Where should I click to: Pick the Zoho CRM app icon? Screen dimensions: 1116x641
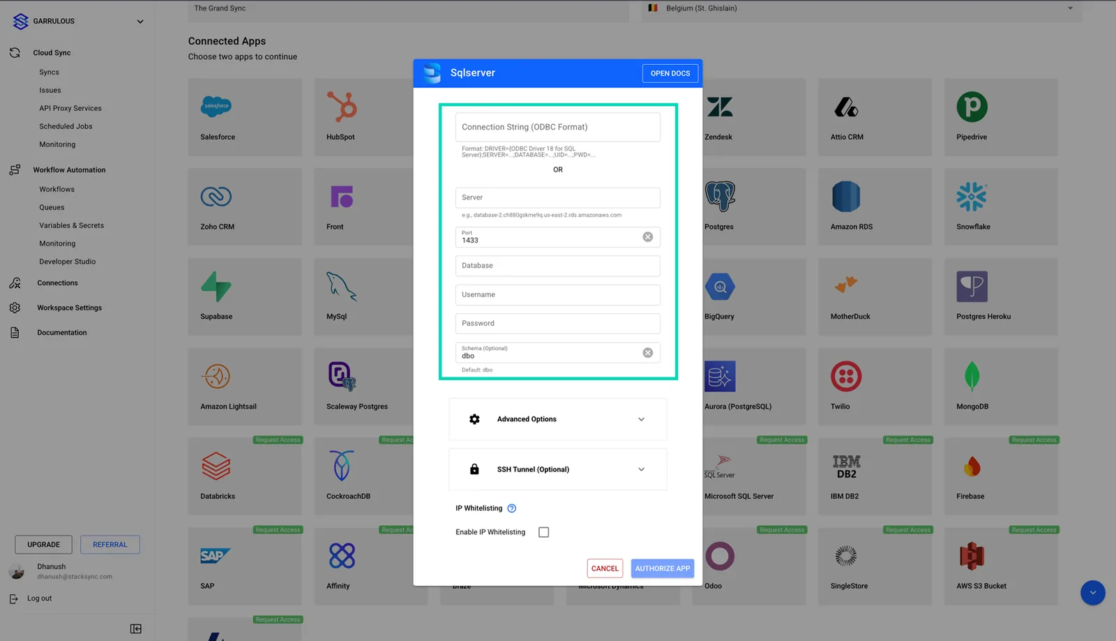216,197
